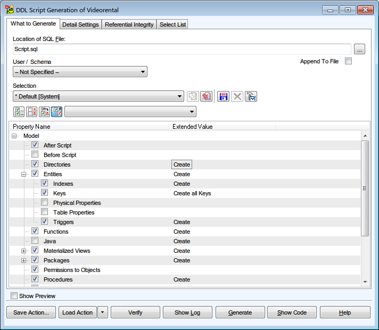Check the Physical Properties checkbox

(45, 202)
